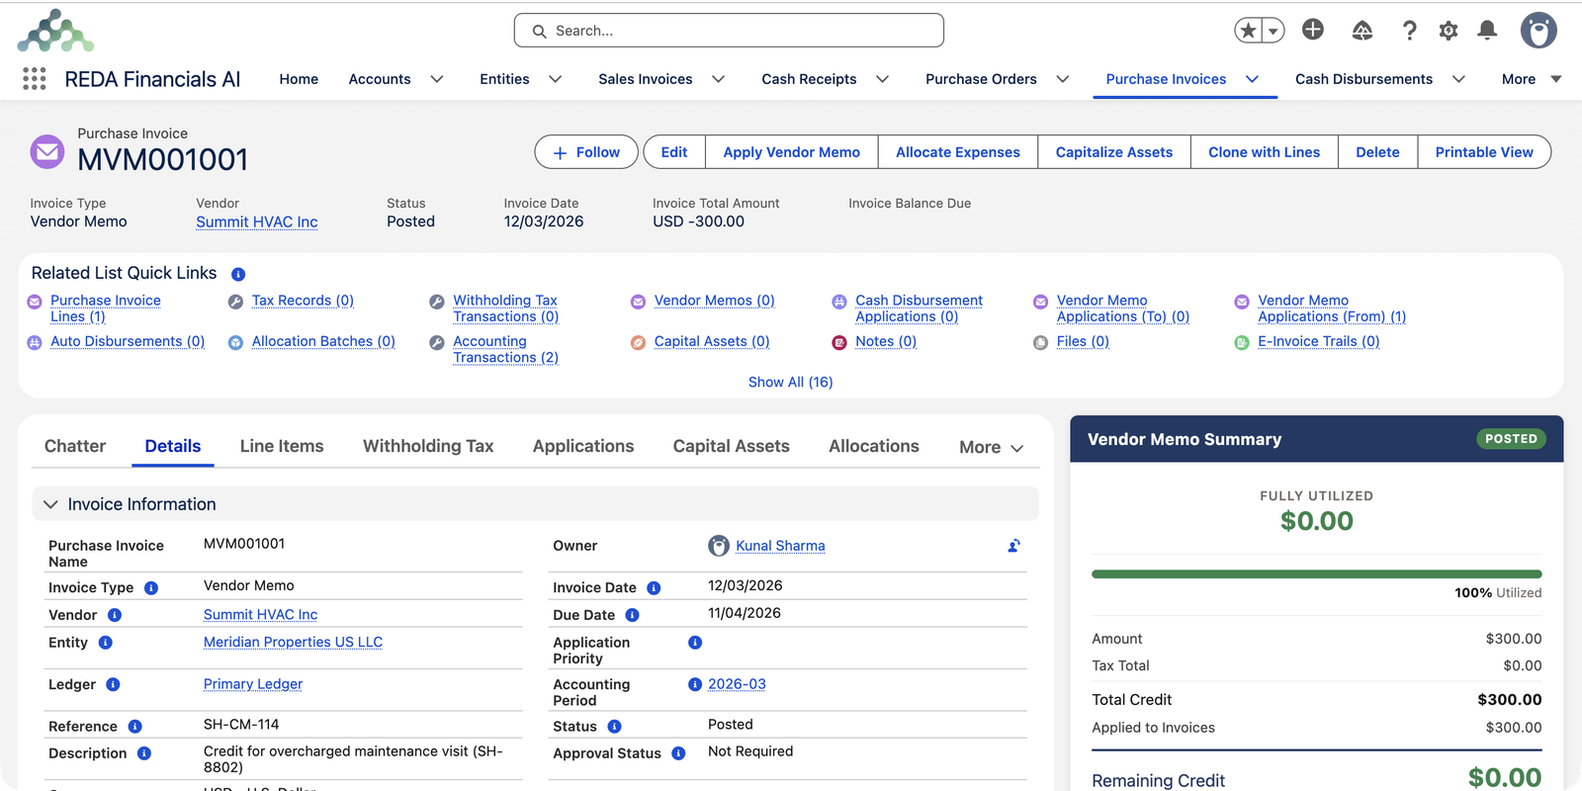
Task: Show help info for Reference field
Action: point(134,727)
